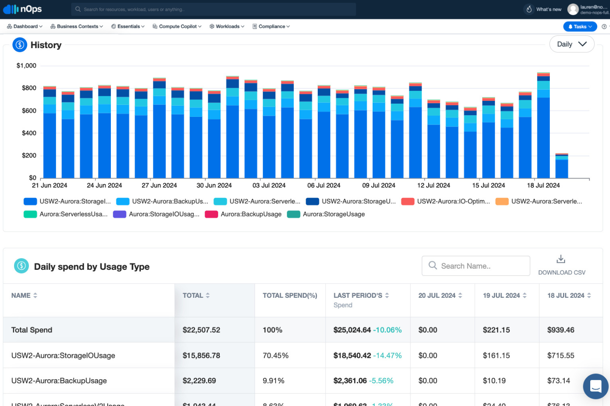610x406 pixels.
Task: Open the Workloads gear icon
Action: [212, 26]
